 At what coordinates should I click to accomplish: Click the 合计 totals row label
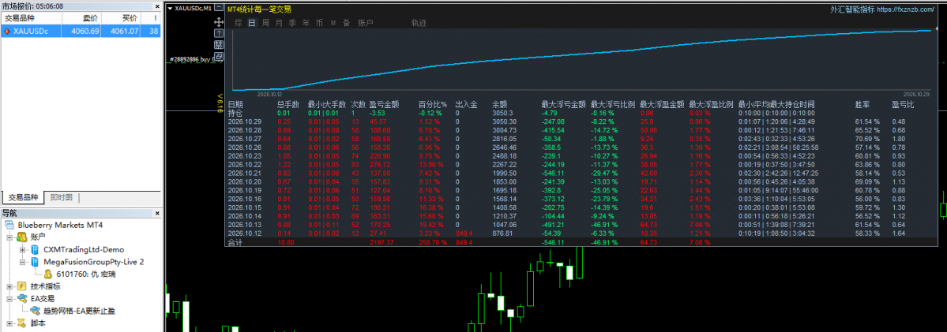[235, 242]
